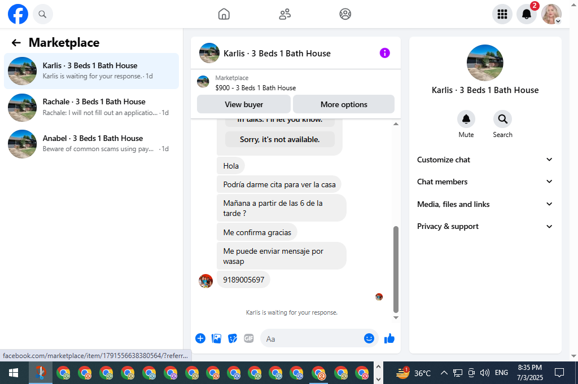The height and width of the screenshot is (384, 578).
Task: Open Notifications bell with badge
Action: coord(527,14)
